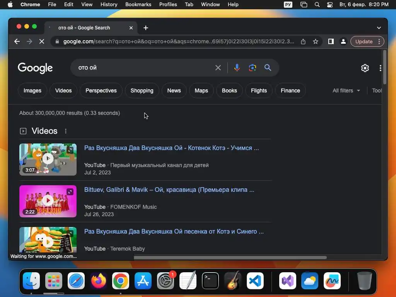
Task: Open the File menu
Action: click(52, 5)
